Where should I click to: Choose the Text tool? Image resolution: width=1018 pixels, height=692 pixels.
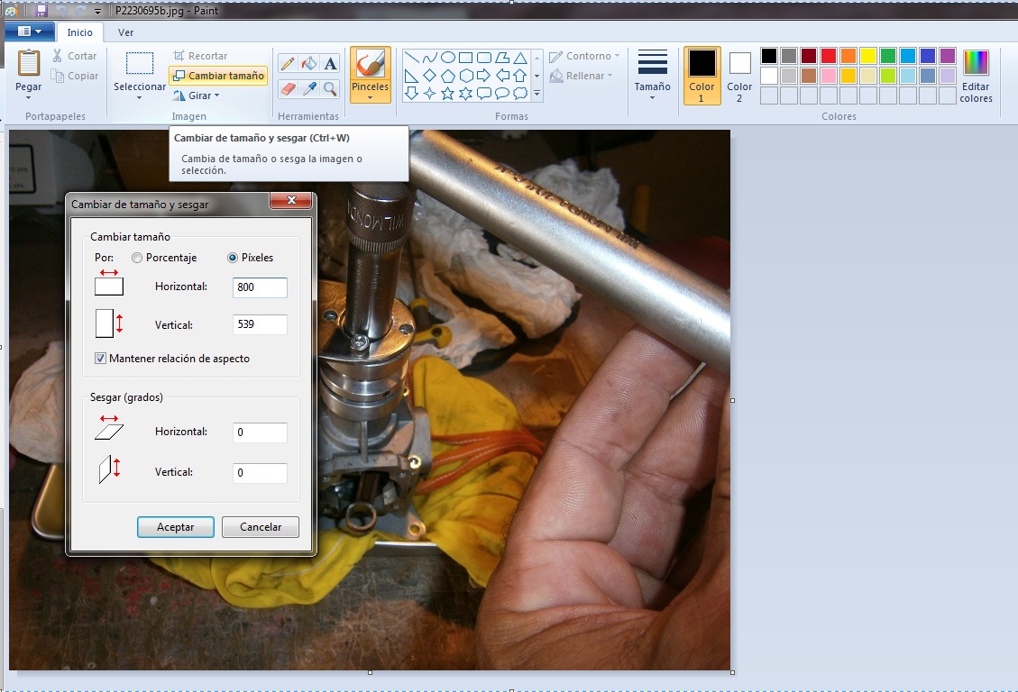click(x=330, y=63)
